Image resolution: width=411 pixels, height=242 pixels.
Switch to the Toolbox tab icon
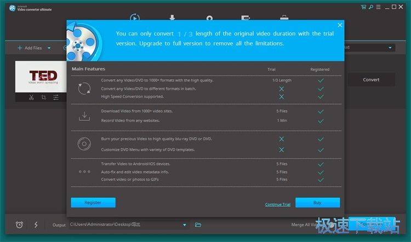click(284, 17)
